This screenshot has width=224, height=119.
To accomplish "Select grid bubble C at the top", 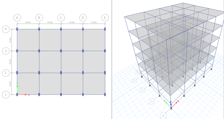I will [x=61, y=18].
